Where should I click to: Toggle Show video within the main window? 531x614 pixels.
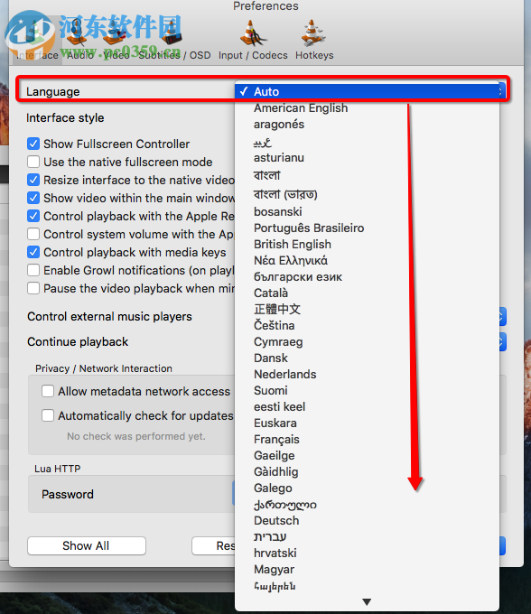tap(33, 198)
